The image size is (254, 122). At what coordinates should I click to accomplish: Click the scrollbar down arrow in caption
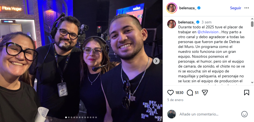point(252,83)
